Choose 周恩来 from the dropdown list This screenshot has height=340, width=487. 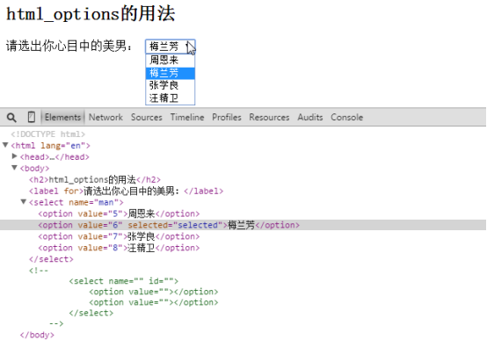click(171, 60)
